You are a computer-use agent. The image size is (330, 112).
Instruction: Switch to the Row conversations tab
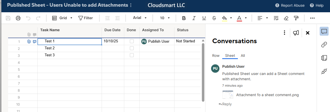(216, 56)
